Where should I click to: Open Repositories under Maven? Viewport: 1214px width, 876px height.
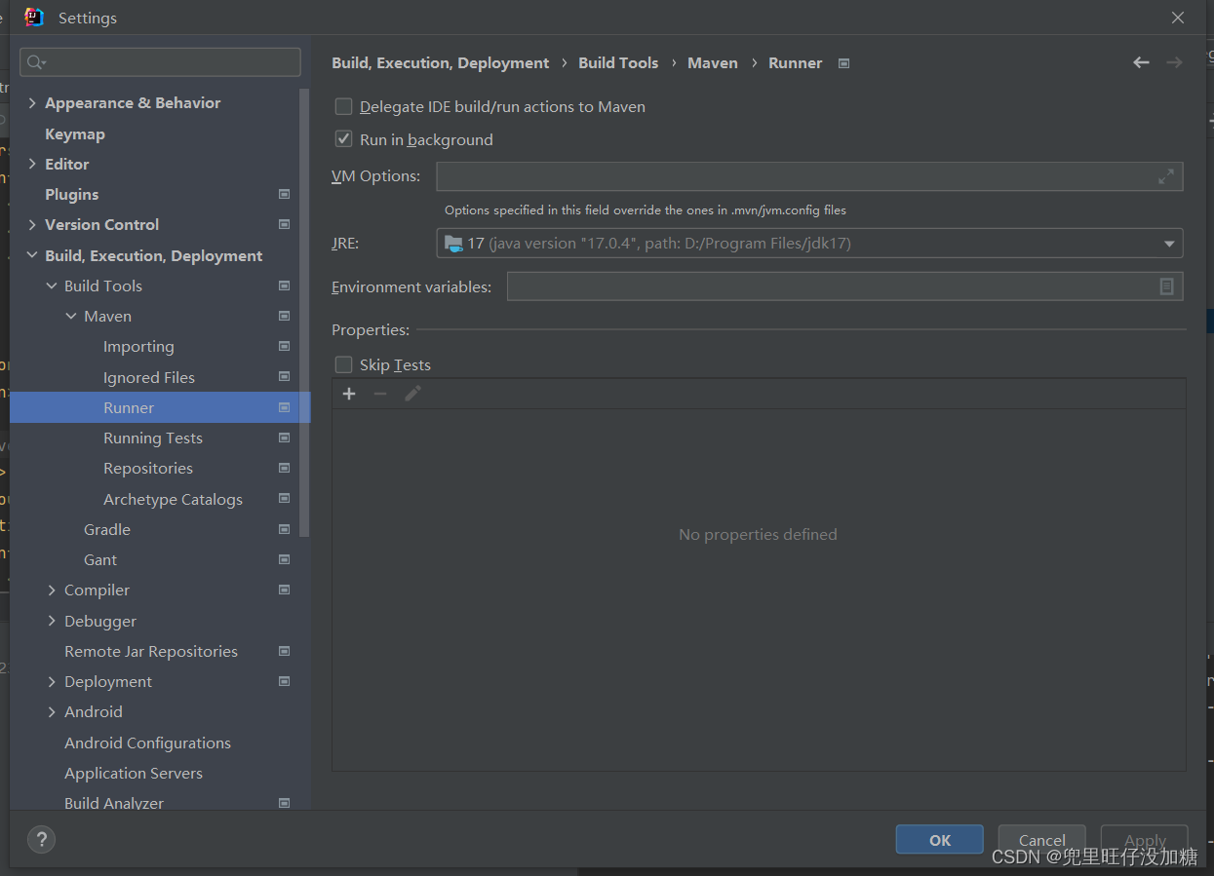[x=148, y=468]
